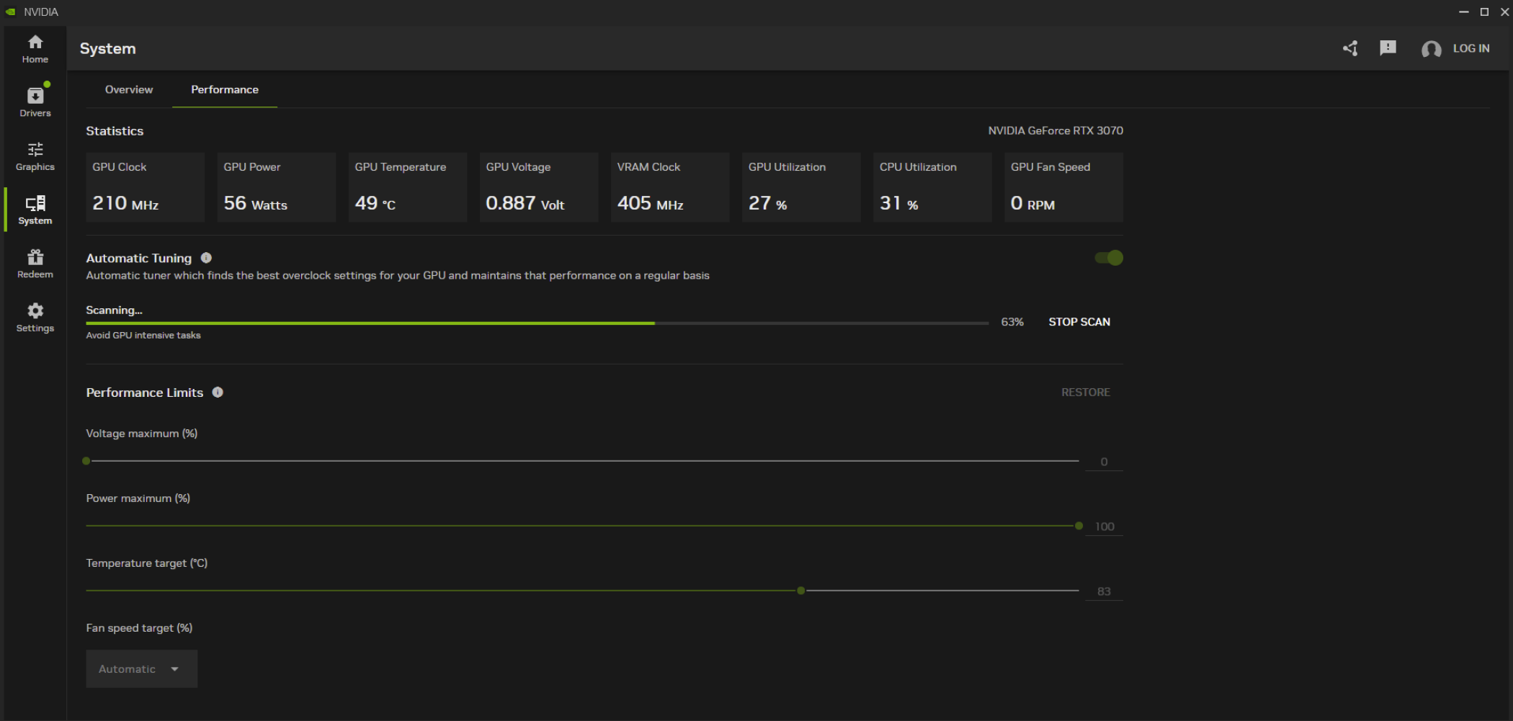
Task: Click the user account avatar icon
Action: click(1432, 48)
